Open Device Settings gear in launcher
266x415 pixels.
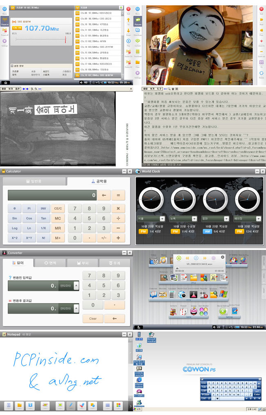[223, 311]
